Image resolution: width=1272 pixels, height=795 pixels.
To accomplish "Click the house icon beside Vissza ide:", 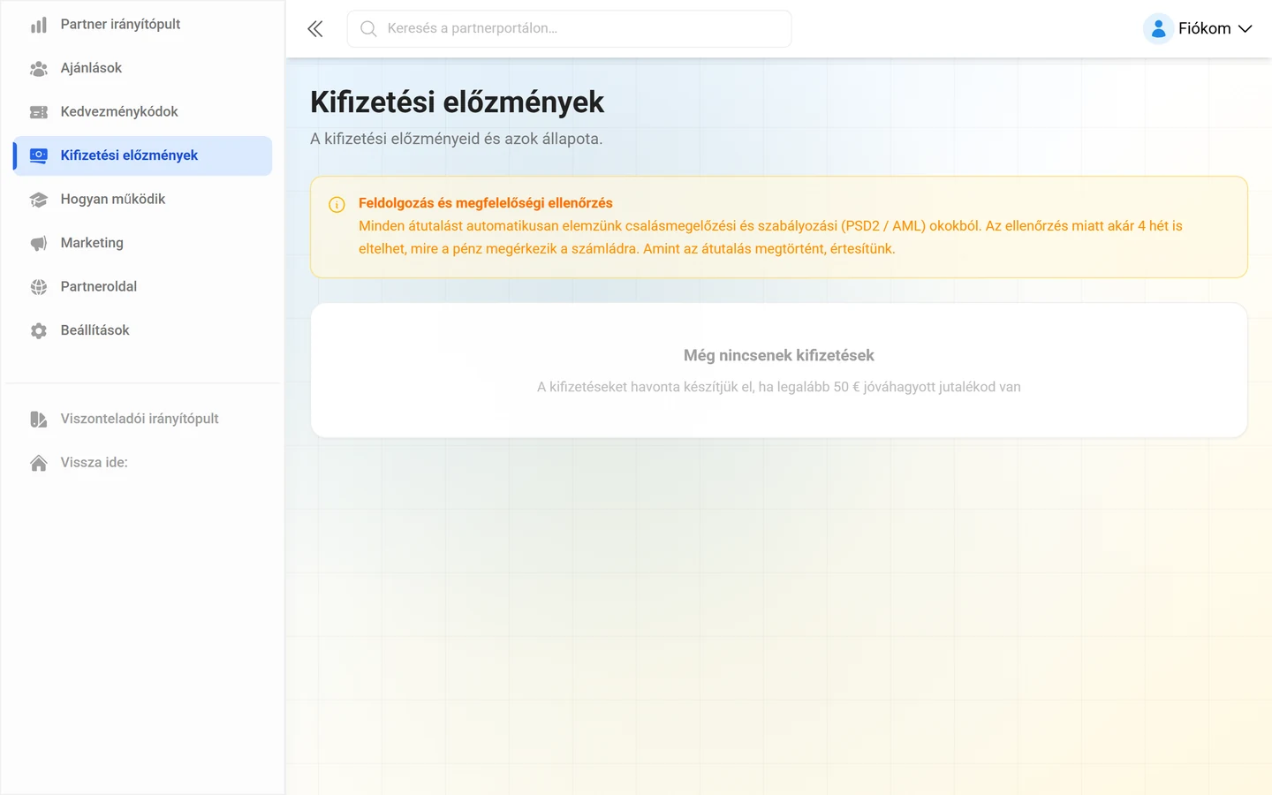I will point(39,463).
